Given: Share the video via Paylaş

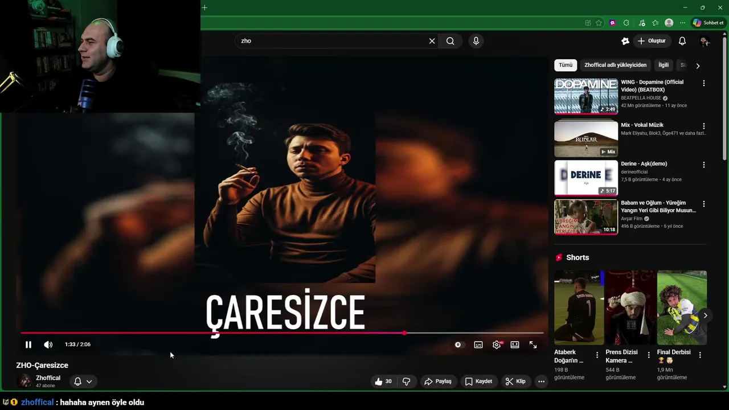Looking at the screenshot, I should coord(438,382).
